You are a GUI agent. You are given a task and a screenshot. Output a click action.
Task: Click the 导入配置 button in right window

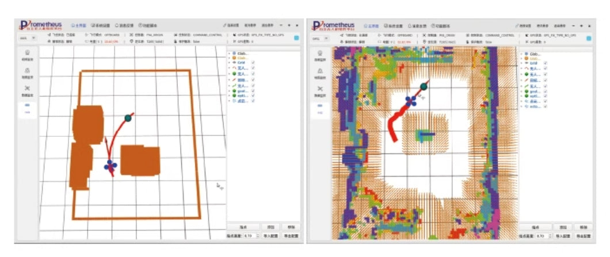562,236
